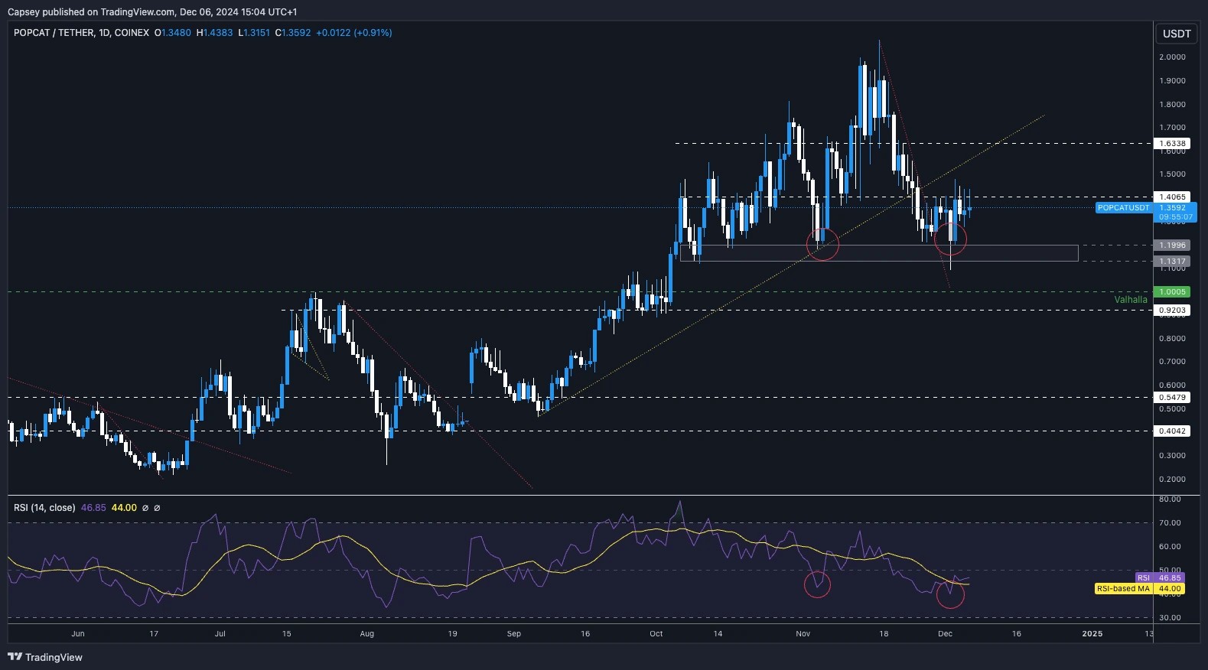Click the open value O1.3480
The height and width of the screenshot is (670, 1208).
pyautogui.click(x=173, y=33)
